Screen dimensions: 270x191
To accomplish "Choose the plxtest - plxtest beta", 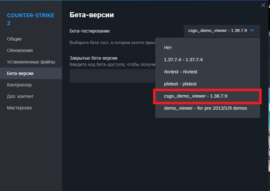I will click(207, 84).
